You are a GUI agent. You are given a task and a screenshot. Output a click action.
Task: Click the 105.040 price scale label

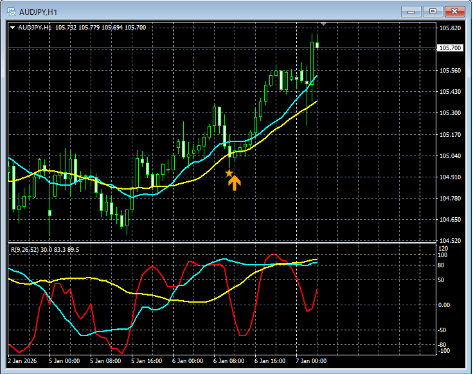[450, 156]
